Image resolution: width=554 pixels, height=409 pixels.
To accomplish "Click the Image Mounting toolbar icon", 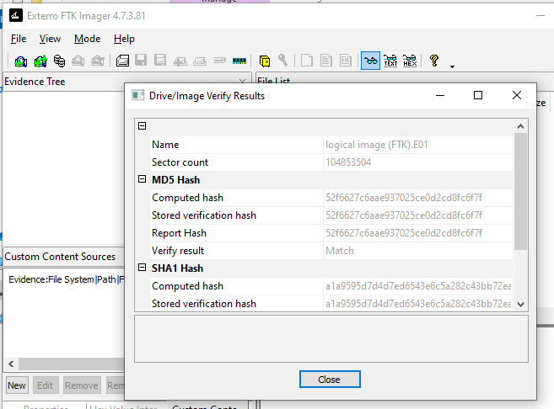I will pos(59,61).
